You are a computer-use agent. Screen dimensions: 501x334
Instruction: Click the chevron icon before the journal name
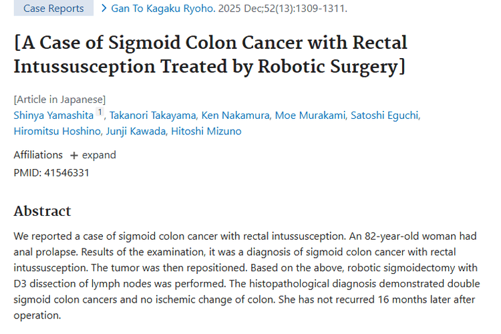click(104, 9)
